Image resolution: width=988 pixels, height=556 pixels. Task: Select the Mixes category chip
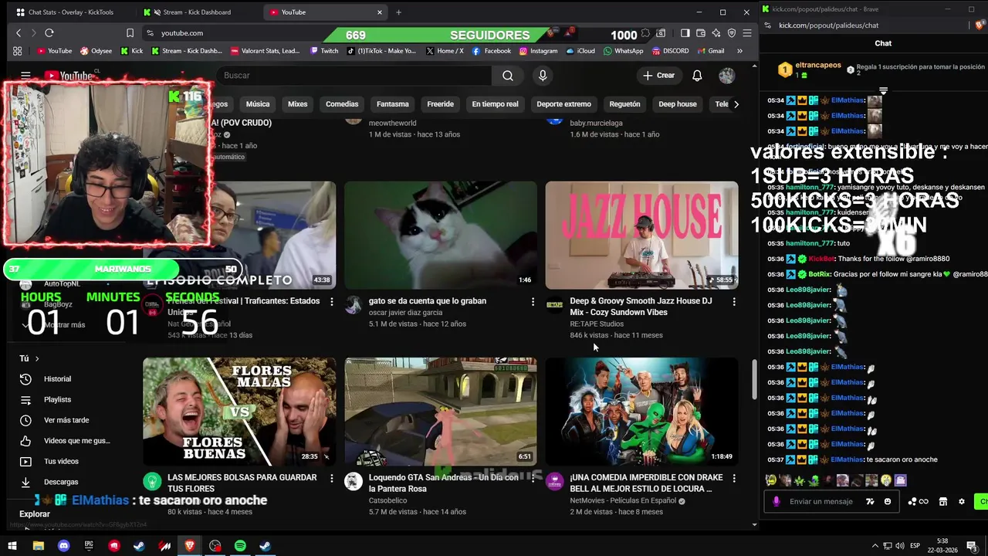pyautogui.click(x=297, y=104)
